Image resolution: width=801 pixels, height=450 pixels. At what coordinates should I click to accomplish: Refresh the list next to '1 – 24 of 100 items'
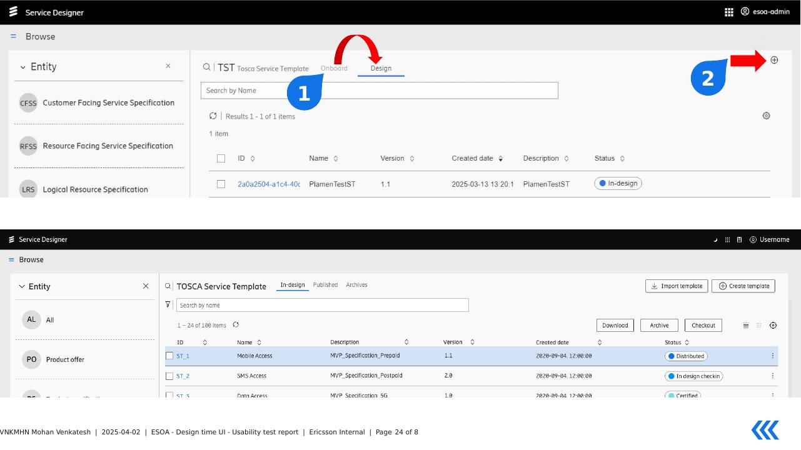coord(236,325)
